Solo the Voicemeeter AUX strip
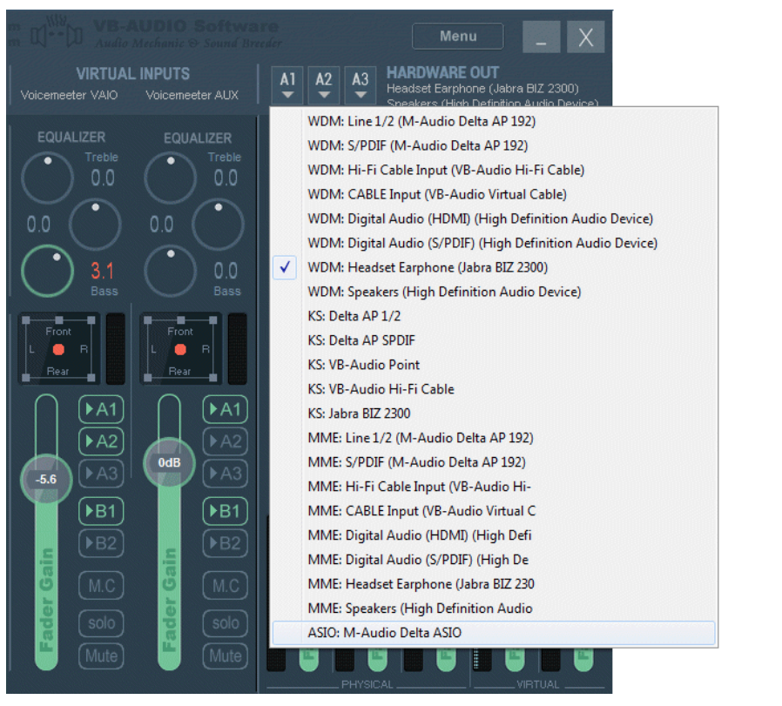The image size is (782, 706). click(226, 623)
